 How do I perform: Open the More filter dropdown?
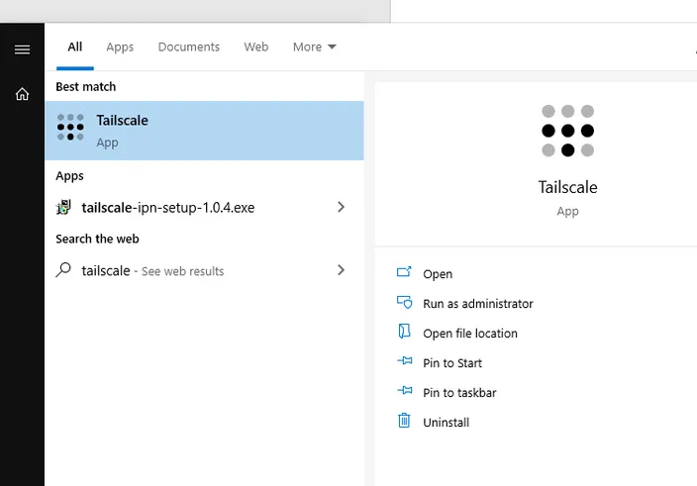(x=314, y=47)
